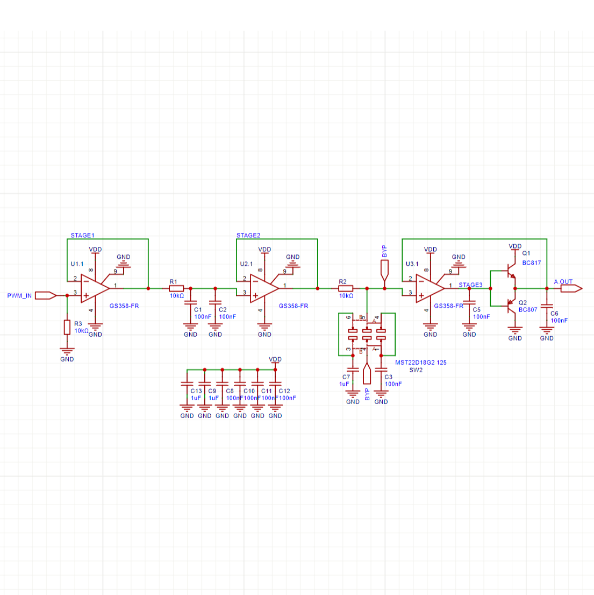Screen dimensions: 594x595
Task: Click the STAGE3 net label
Action: pyautogui.click(x=470, y=285)
